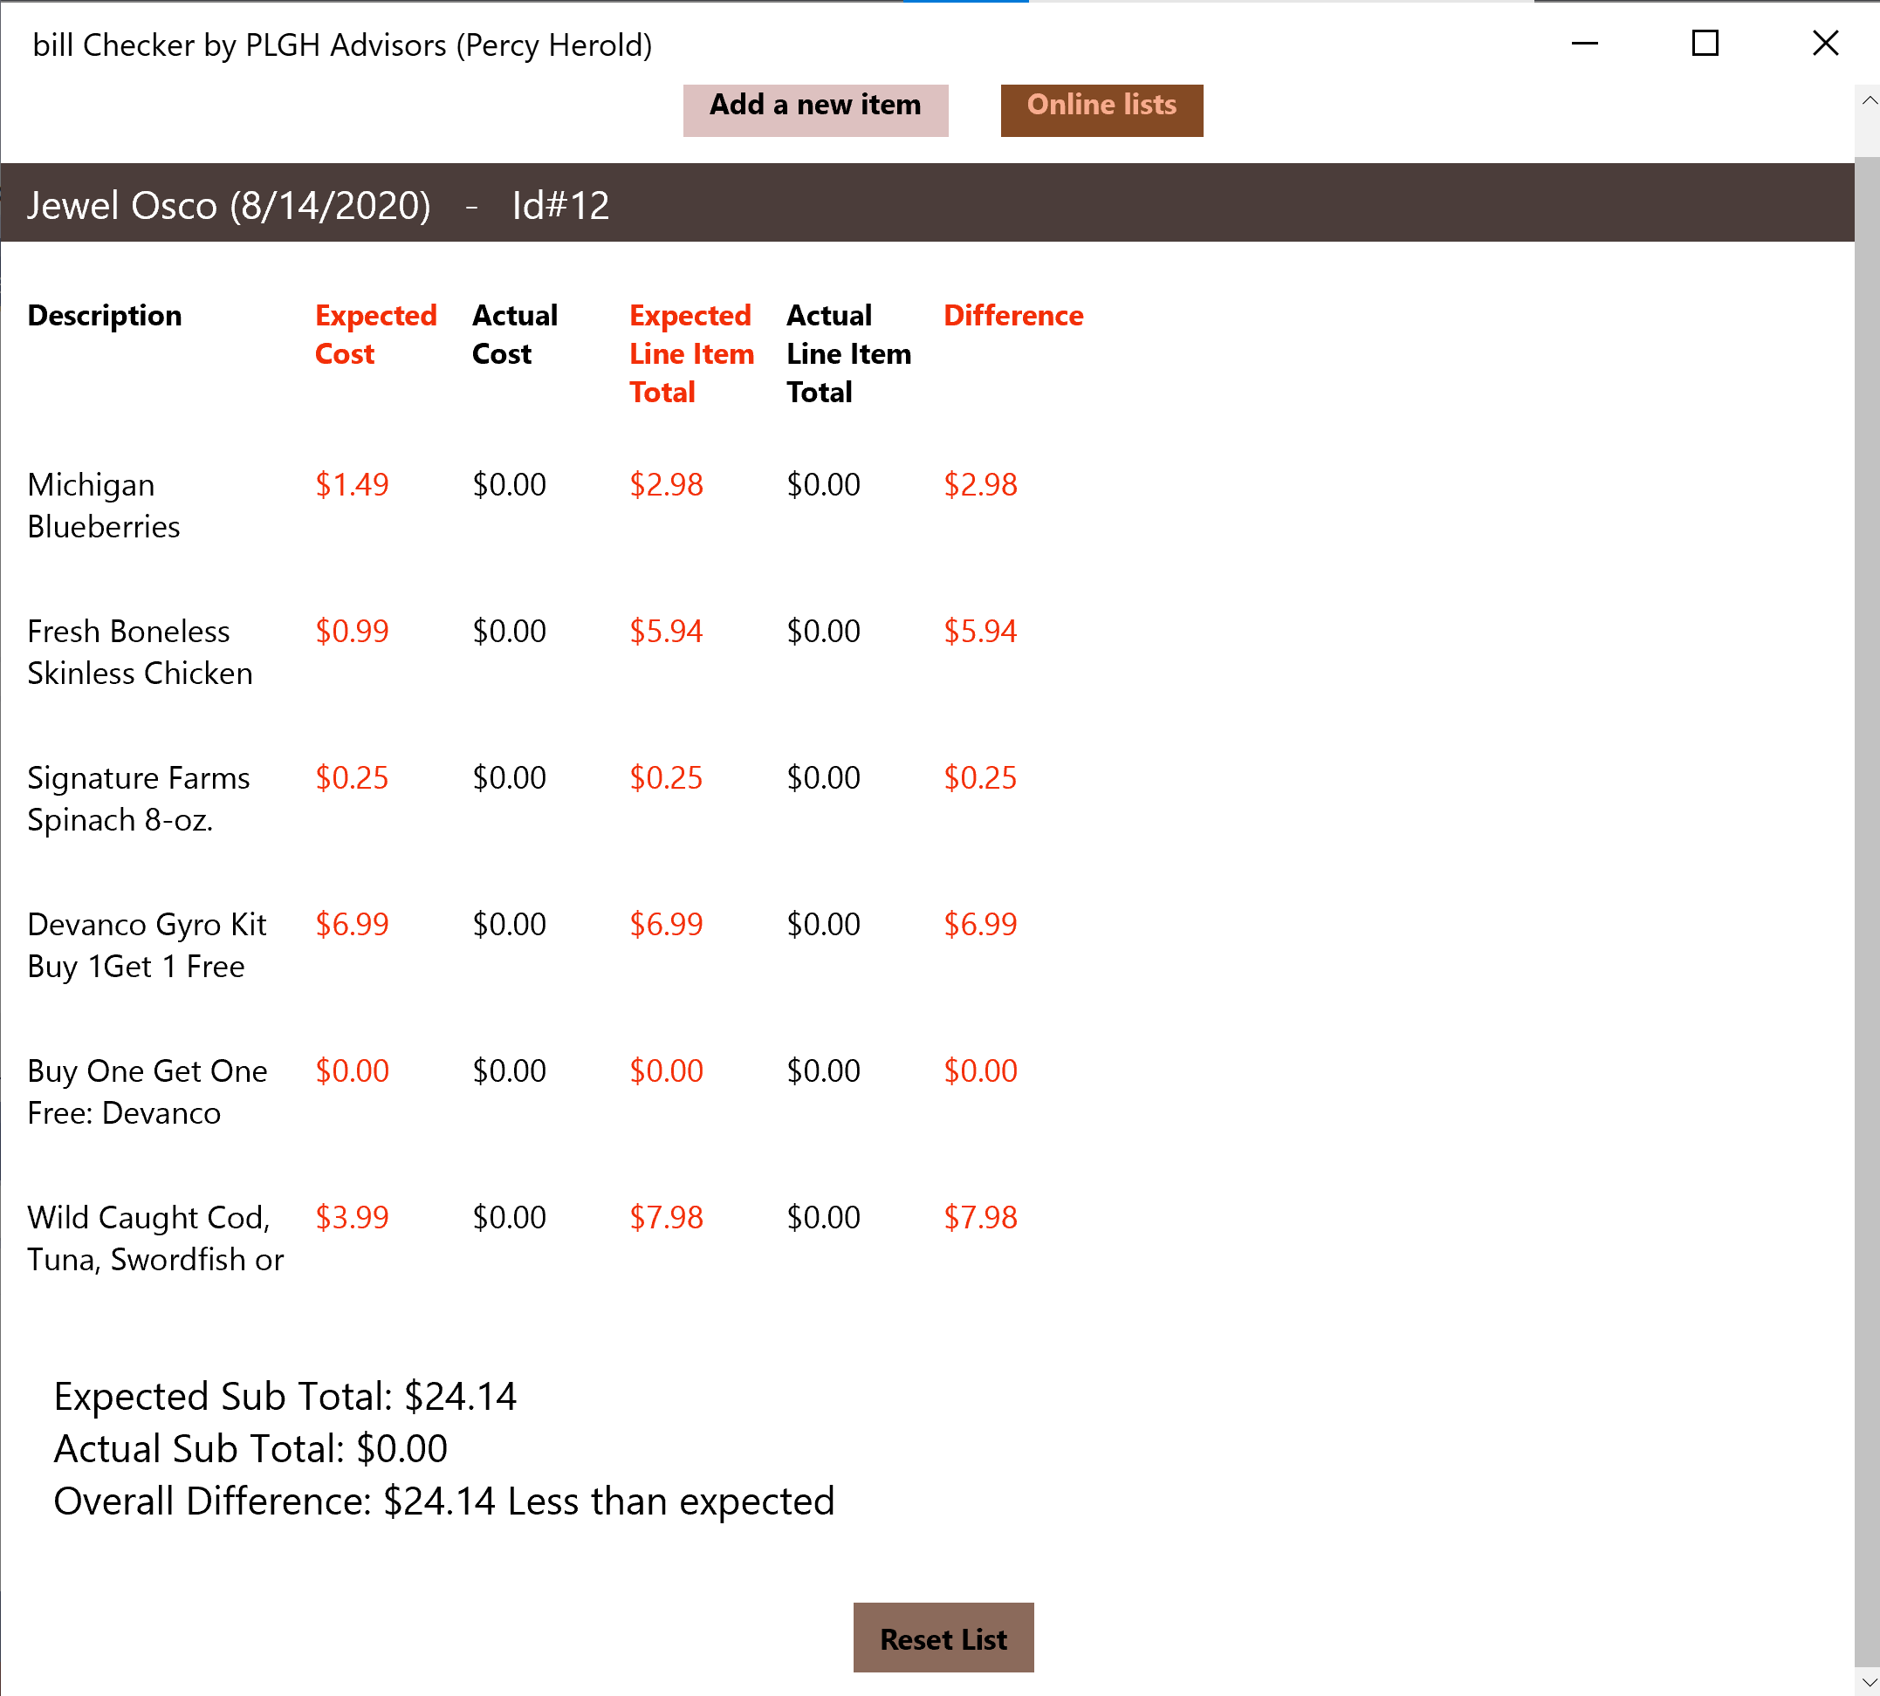Image resolution: width=1880 pixels, height=1696 pixels.
Task: Select Fresh Boneless Skinless Chicken row
Action: [140, 652]
